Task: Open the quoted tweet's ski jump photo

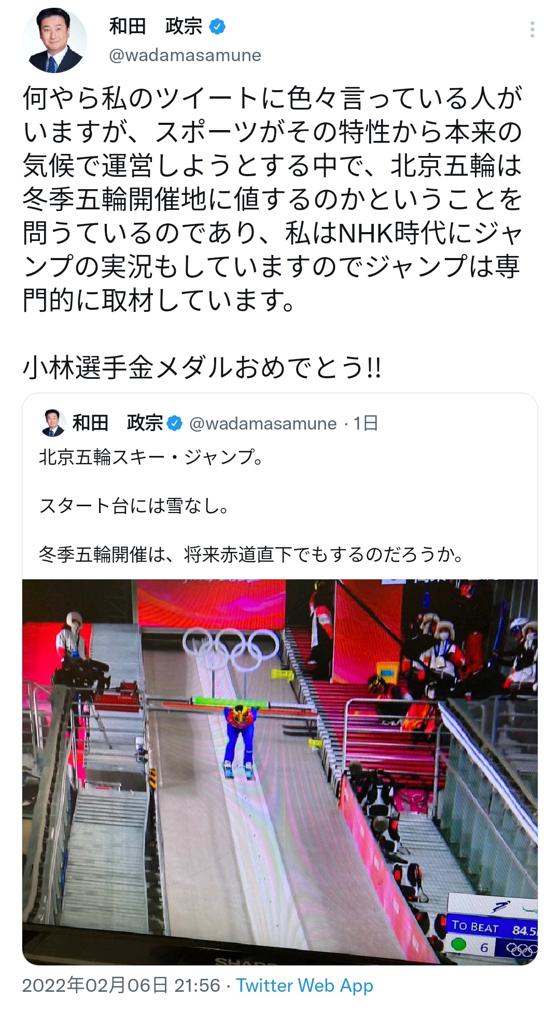Action: pyautogui.click(x=280, y=772)
